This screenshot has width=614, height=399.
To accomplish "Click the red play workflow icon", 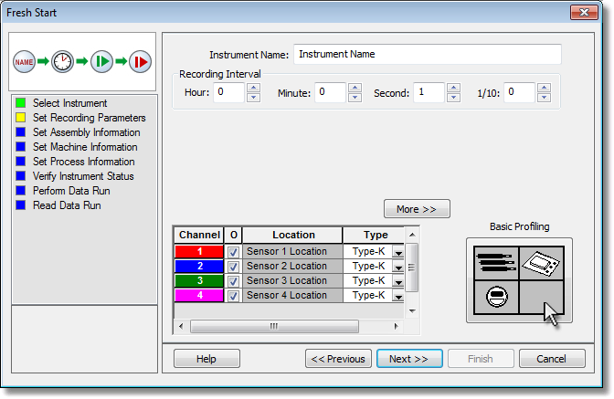I will pyautogui.click(x=140, y=62).
